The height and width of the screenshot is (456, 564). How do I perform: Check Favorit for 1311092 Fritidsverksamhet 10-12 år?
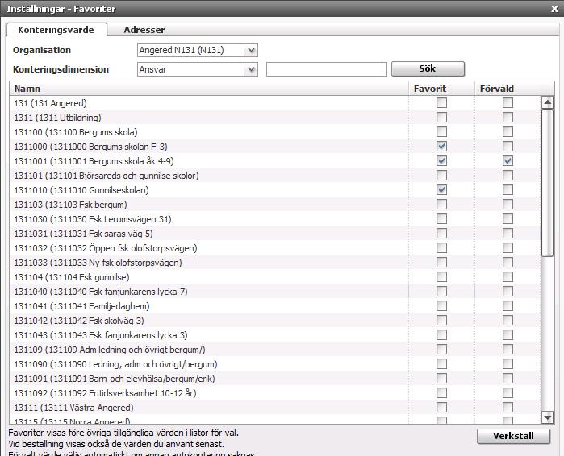(441, 393)
